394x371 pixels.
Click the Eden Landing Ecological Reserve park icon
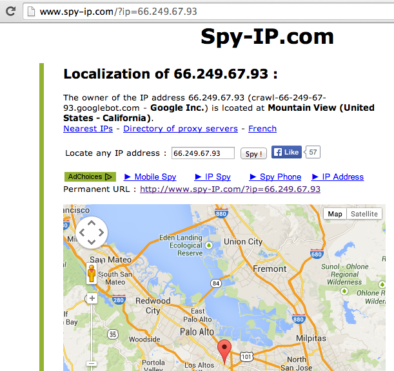tap(208, 245)
